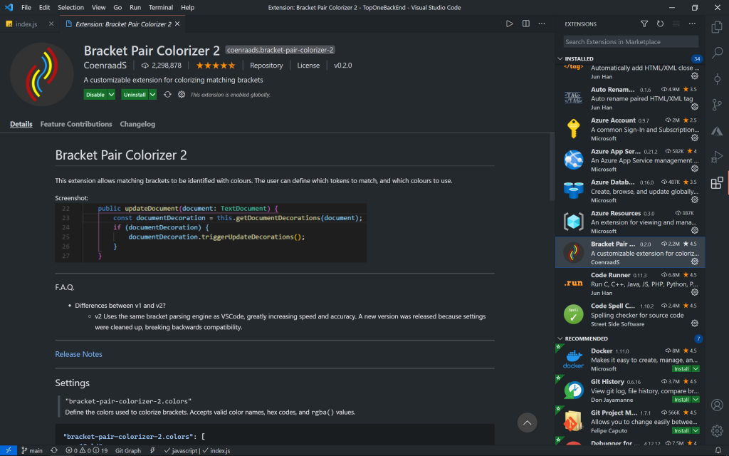Image resolution: width=729 pixels, height=456 pixels.
Task: Click the split editor right icon
Action: coord(526,24)
